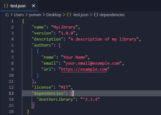
Task: Click the "description" key
Action: click(x=47, y=39)
